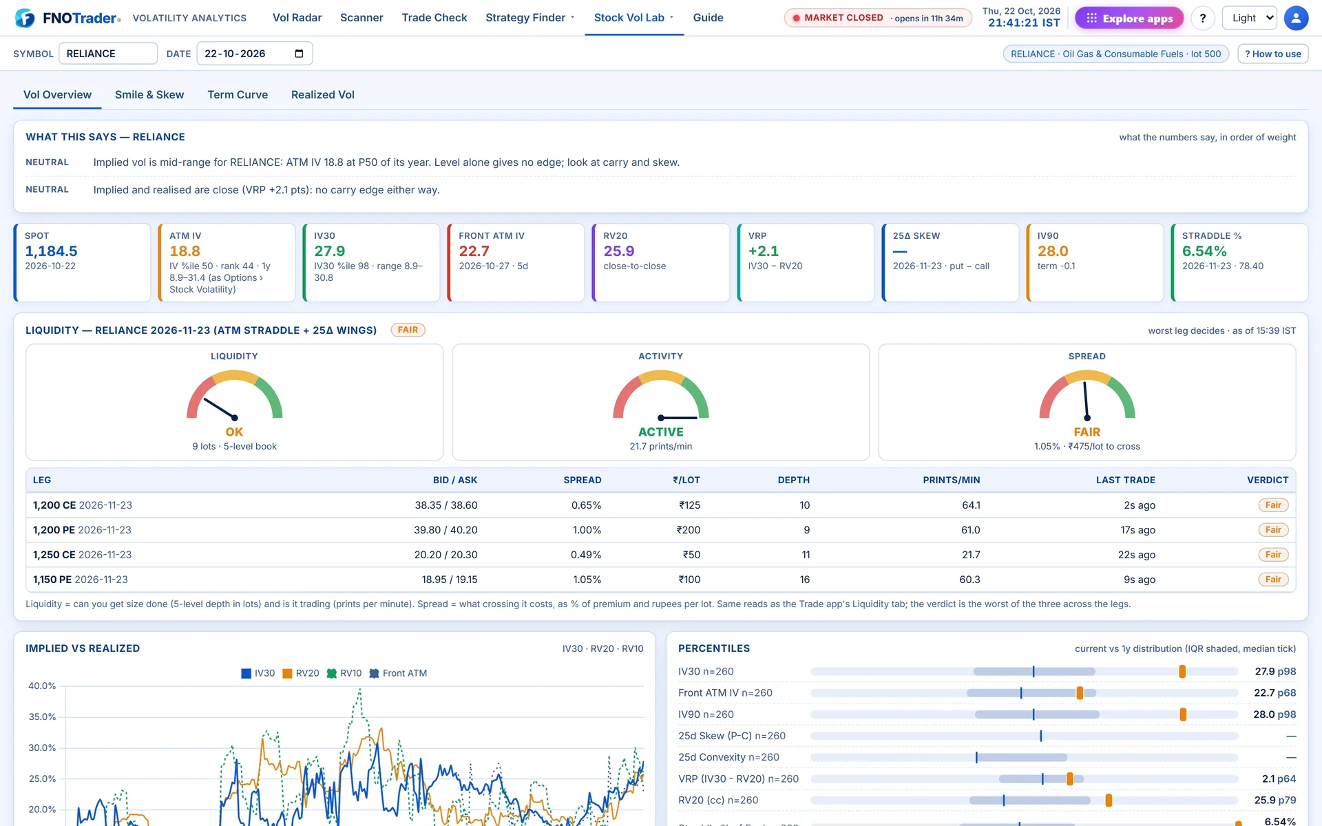Toggle Front ATM series in chart legend

(x=374, y=673)
